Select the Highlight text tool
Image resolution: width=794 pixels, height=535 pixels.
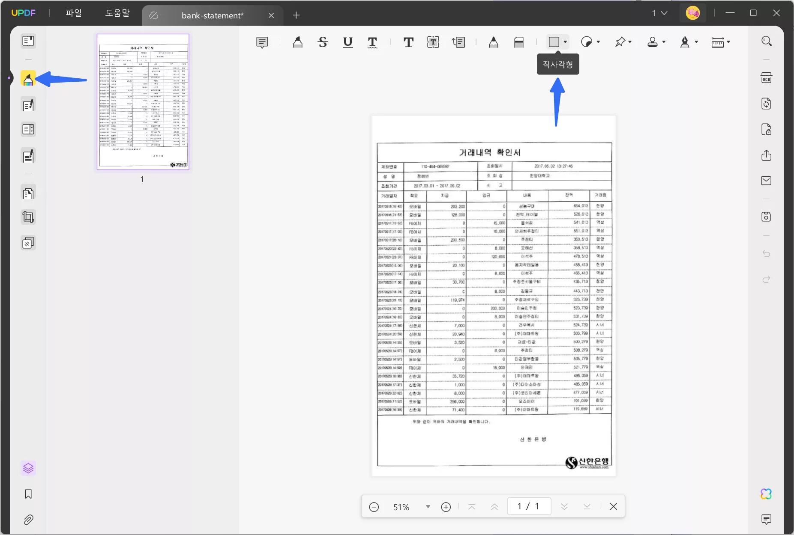(x=298, y=42)
